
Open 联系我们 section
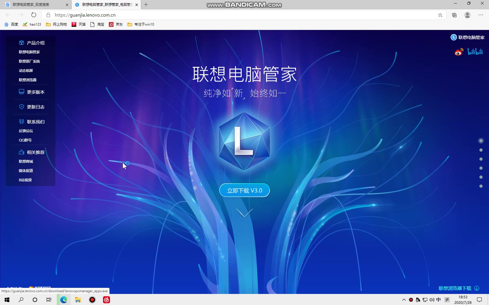[x=31, y=122]
